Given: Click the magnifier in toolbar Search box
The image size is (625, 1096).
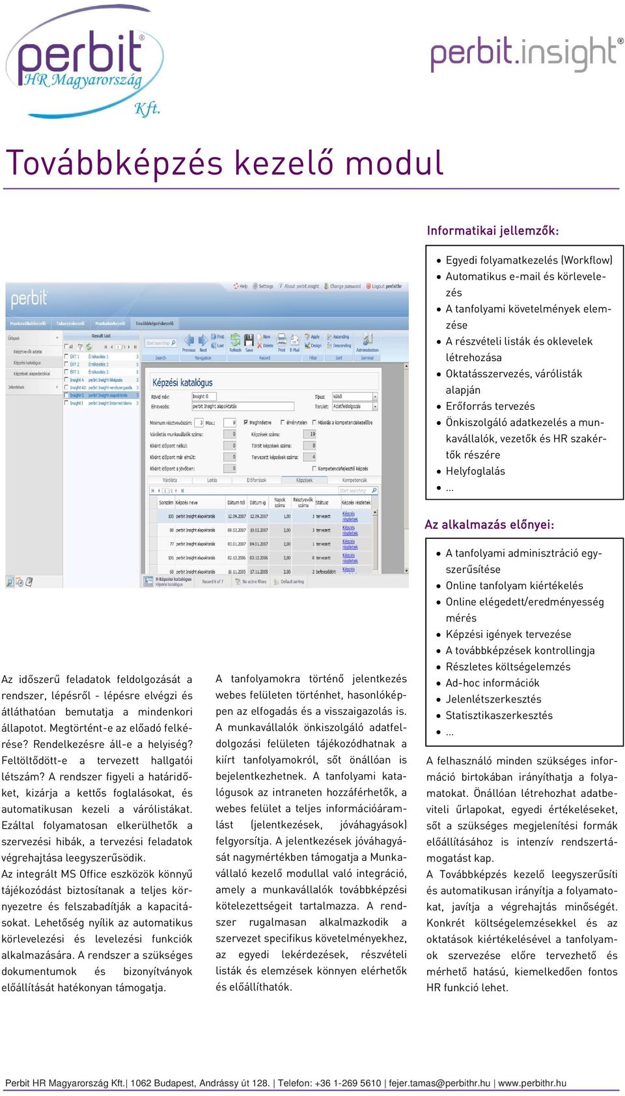Looking at the screenshot, I should [174, 343].
